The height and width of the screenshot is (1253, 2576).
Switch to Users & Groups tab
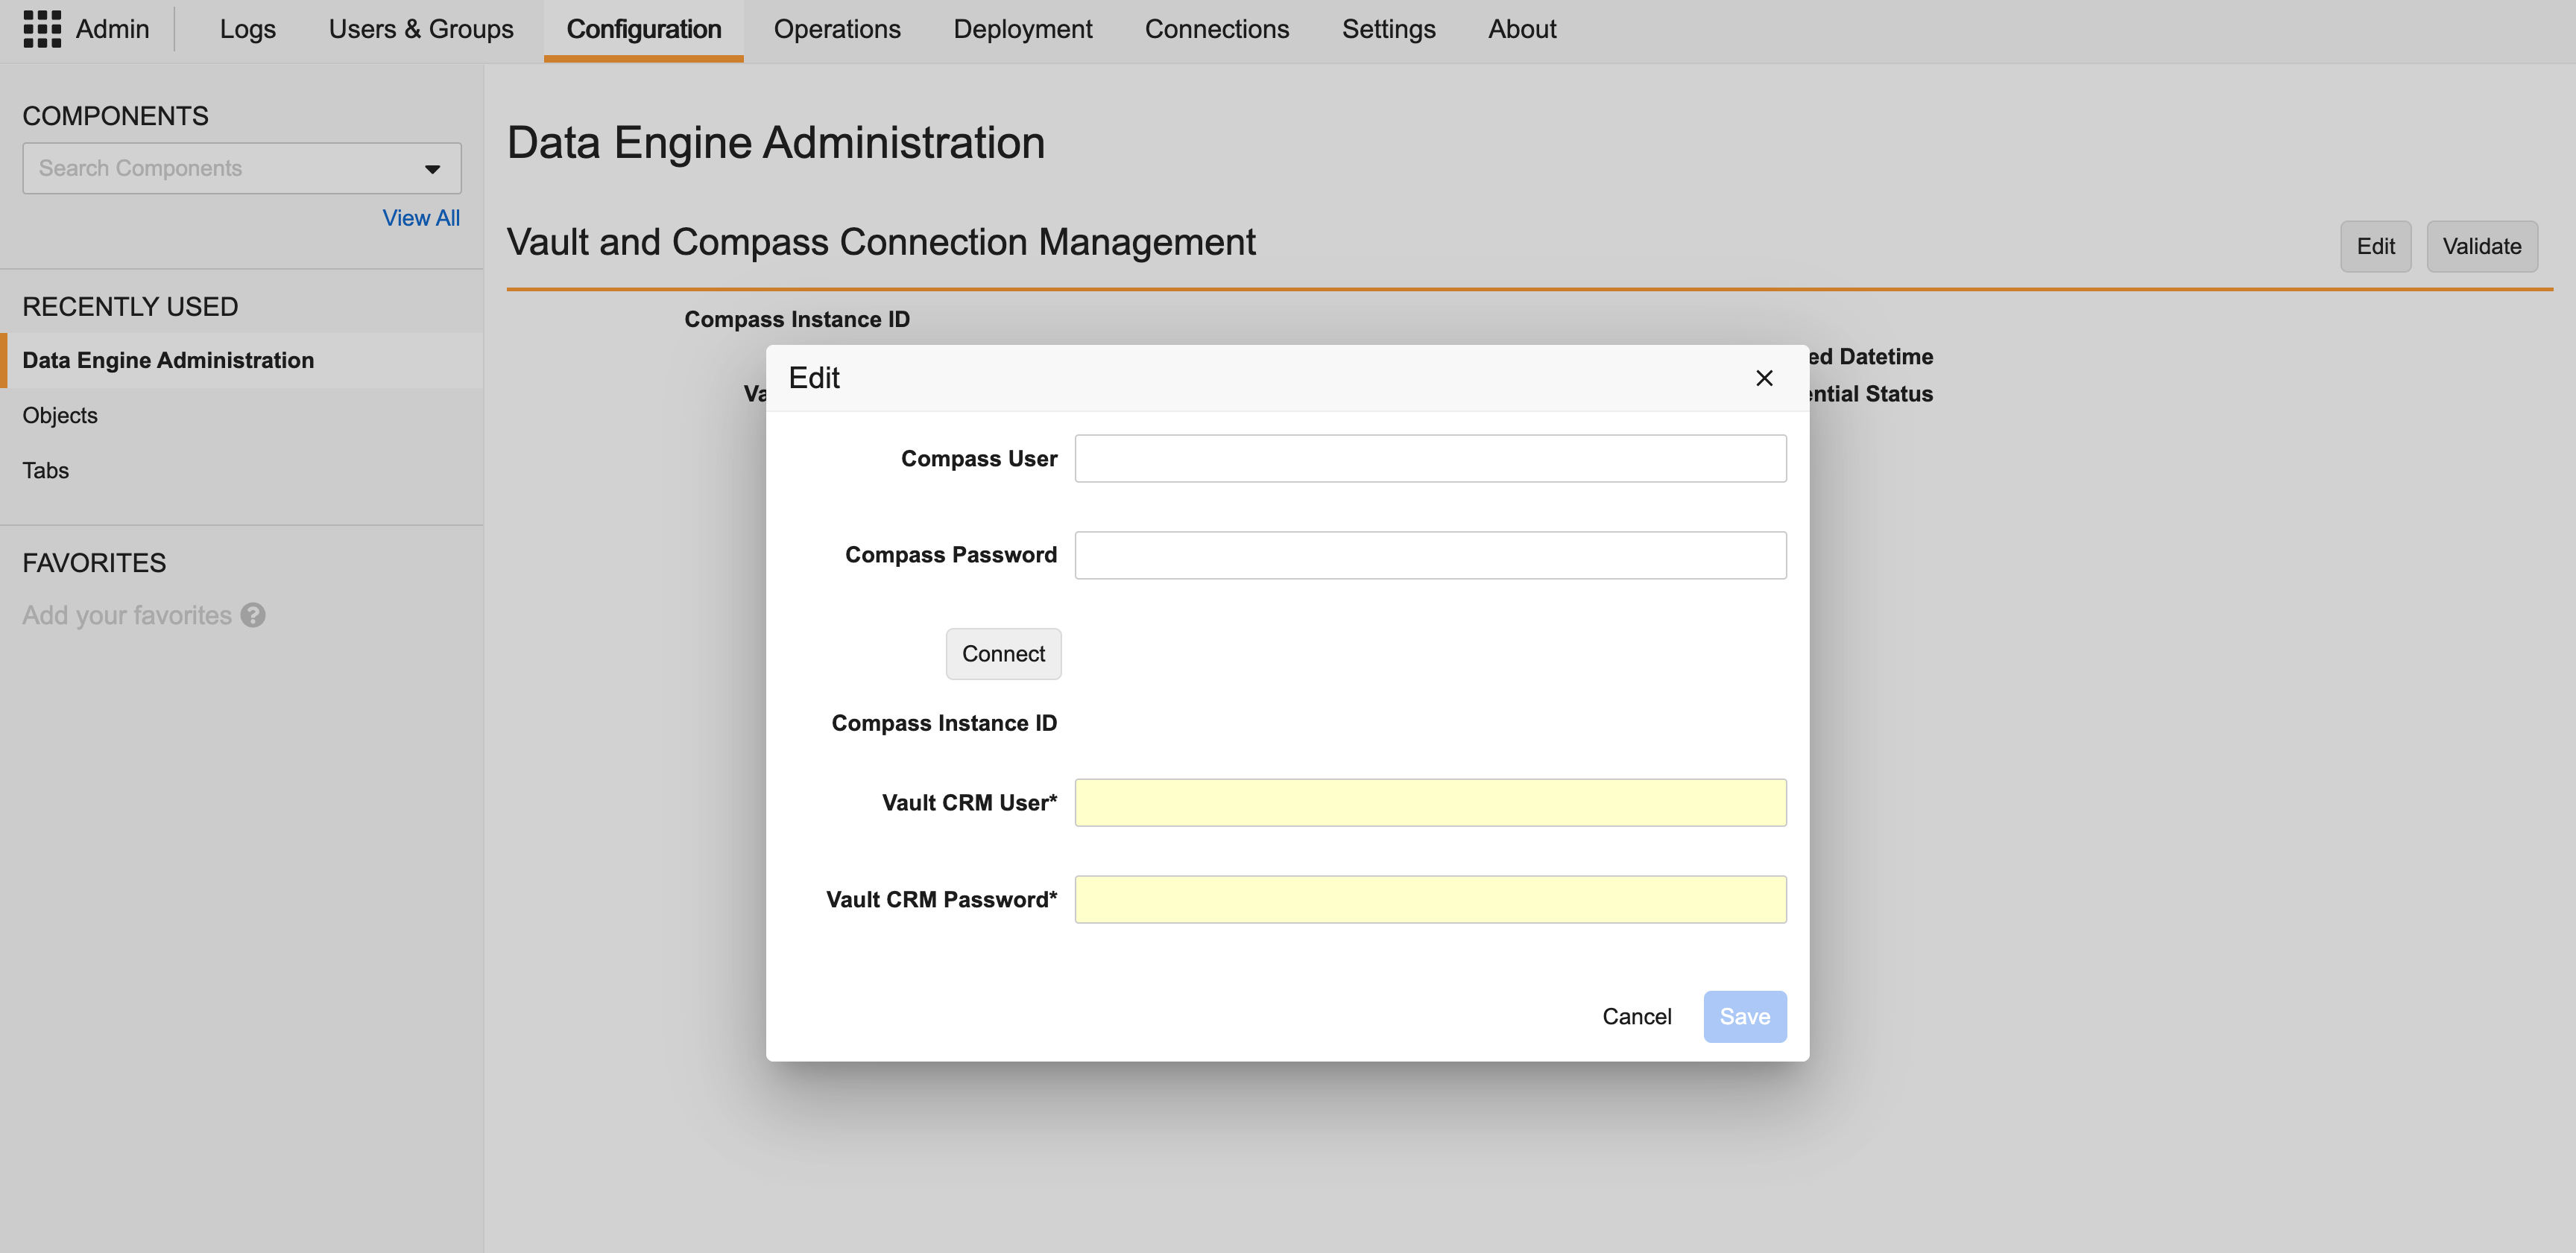tap(420, 29)
